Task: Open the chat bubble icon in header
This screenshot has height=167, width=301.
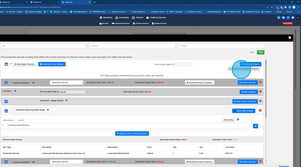Action: (x=293, y=18)
